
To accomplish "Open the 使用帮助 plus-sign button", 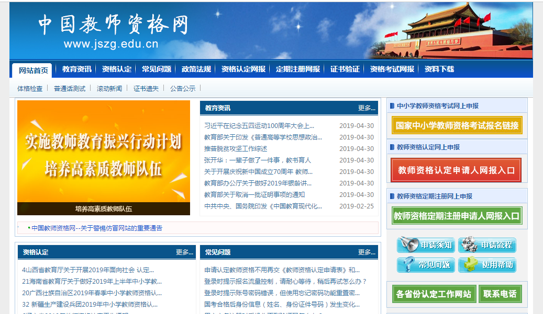I will [487, 265].
